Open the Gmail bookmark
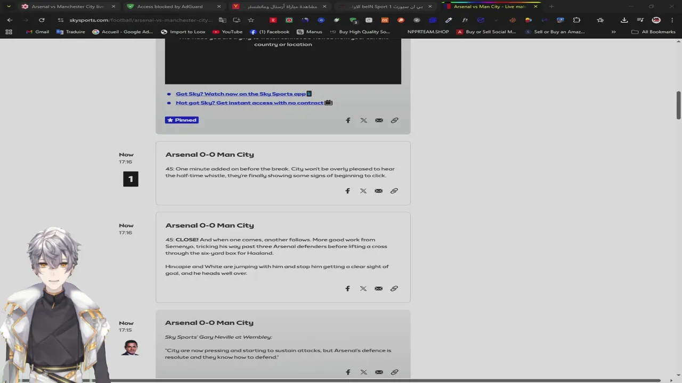 [37, 32]
